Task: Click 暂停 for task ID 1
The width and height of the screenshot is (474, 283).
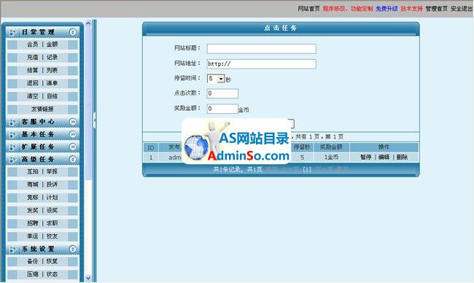Action: (366, 158)
